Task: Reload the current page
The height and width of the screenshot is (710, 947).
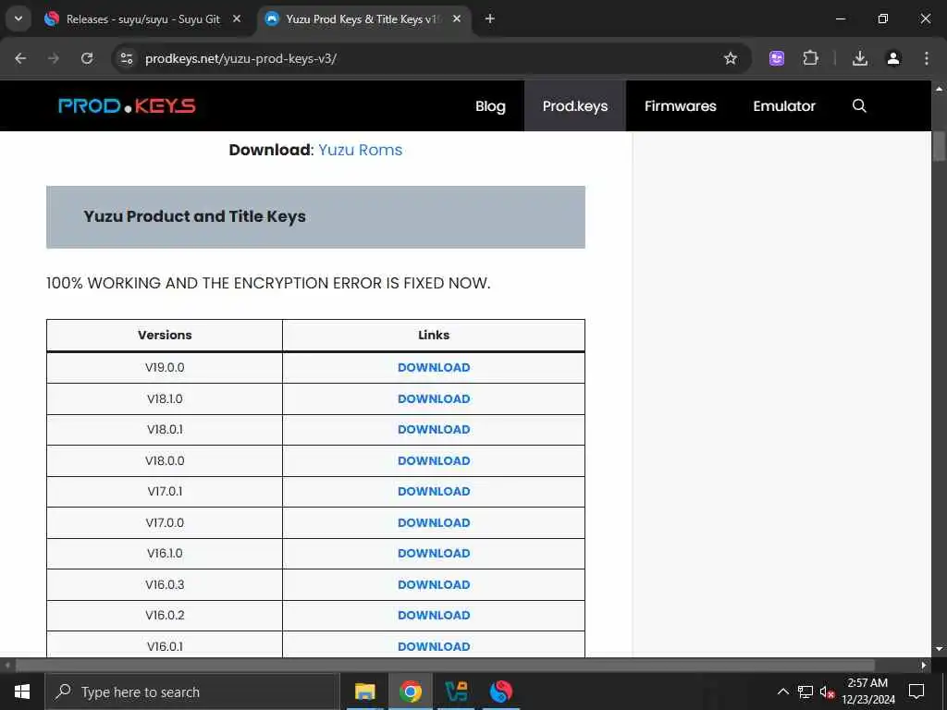Action: tap(87, 58)
